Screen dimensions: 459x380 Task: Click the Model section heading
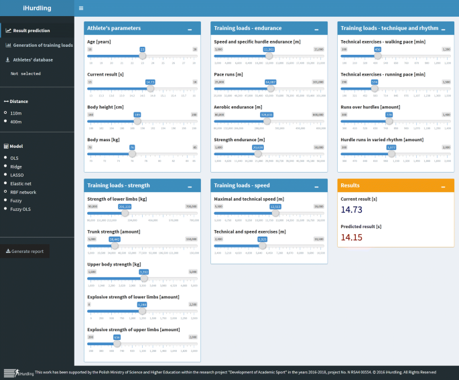click(x=13, y=146)
